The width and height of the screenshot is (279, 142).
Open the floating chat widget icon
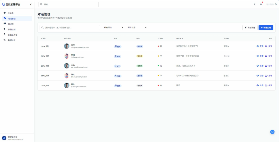pyautogui.click(x=272, y=132)
